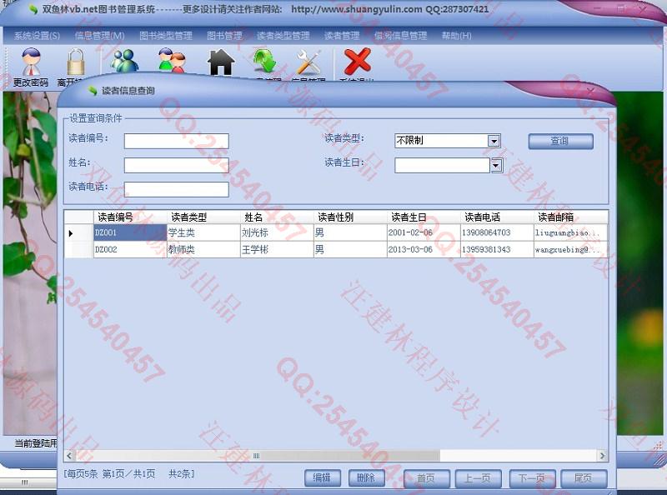This screenshot has width=667, height=495.
Task: Open the two-person readers toolbar icon
Action: point(172,60)
